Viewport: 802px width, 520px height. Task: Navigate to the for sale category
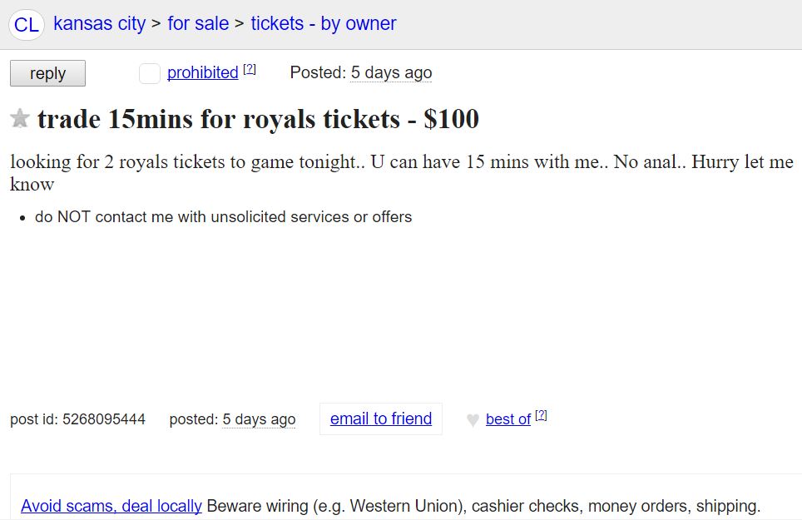pos(198,24)
